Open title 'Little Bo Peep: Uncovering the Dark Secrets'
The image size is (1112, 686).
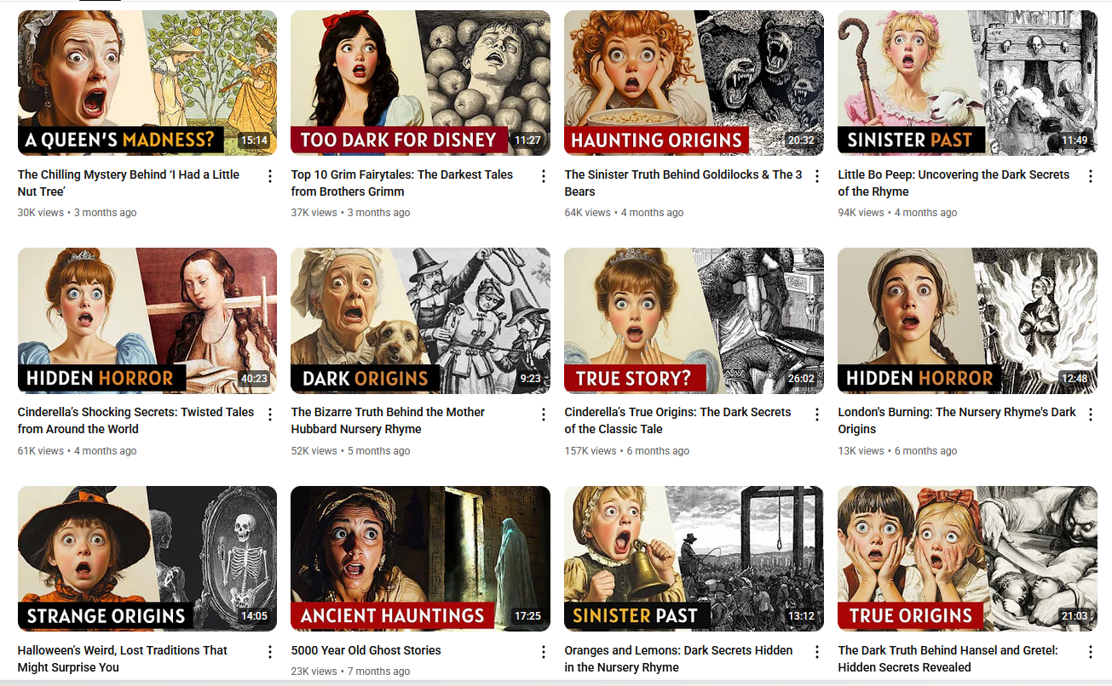pos(954,183)
